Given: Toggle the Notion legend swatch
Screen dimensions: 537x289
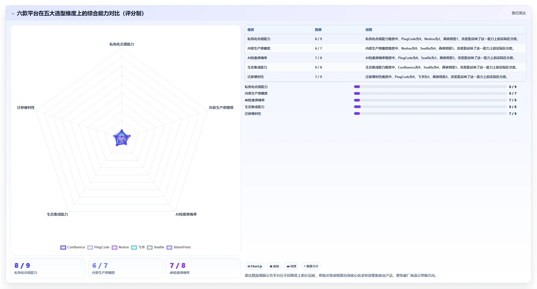Looking at the screenshot, I should [x=114, y=247].
